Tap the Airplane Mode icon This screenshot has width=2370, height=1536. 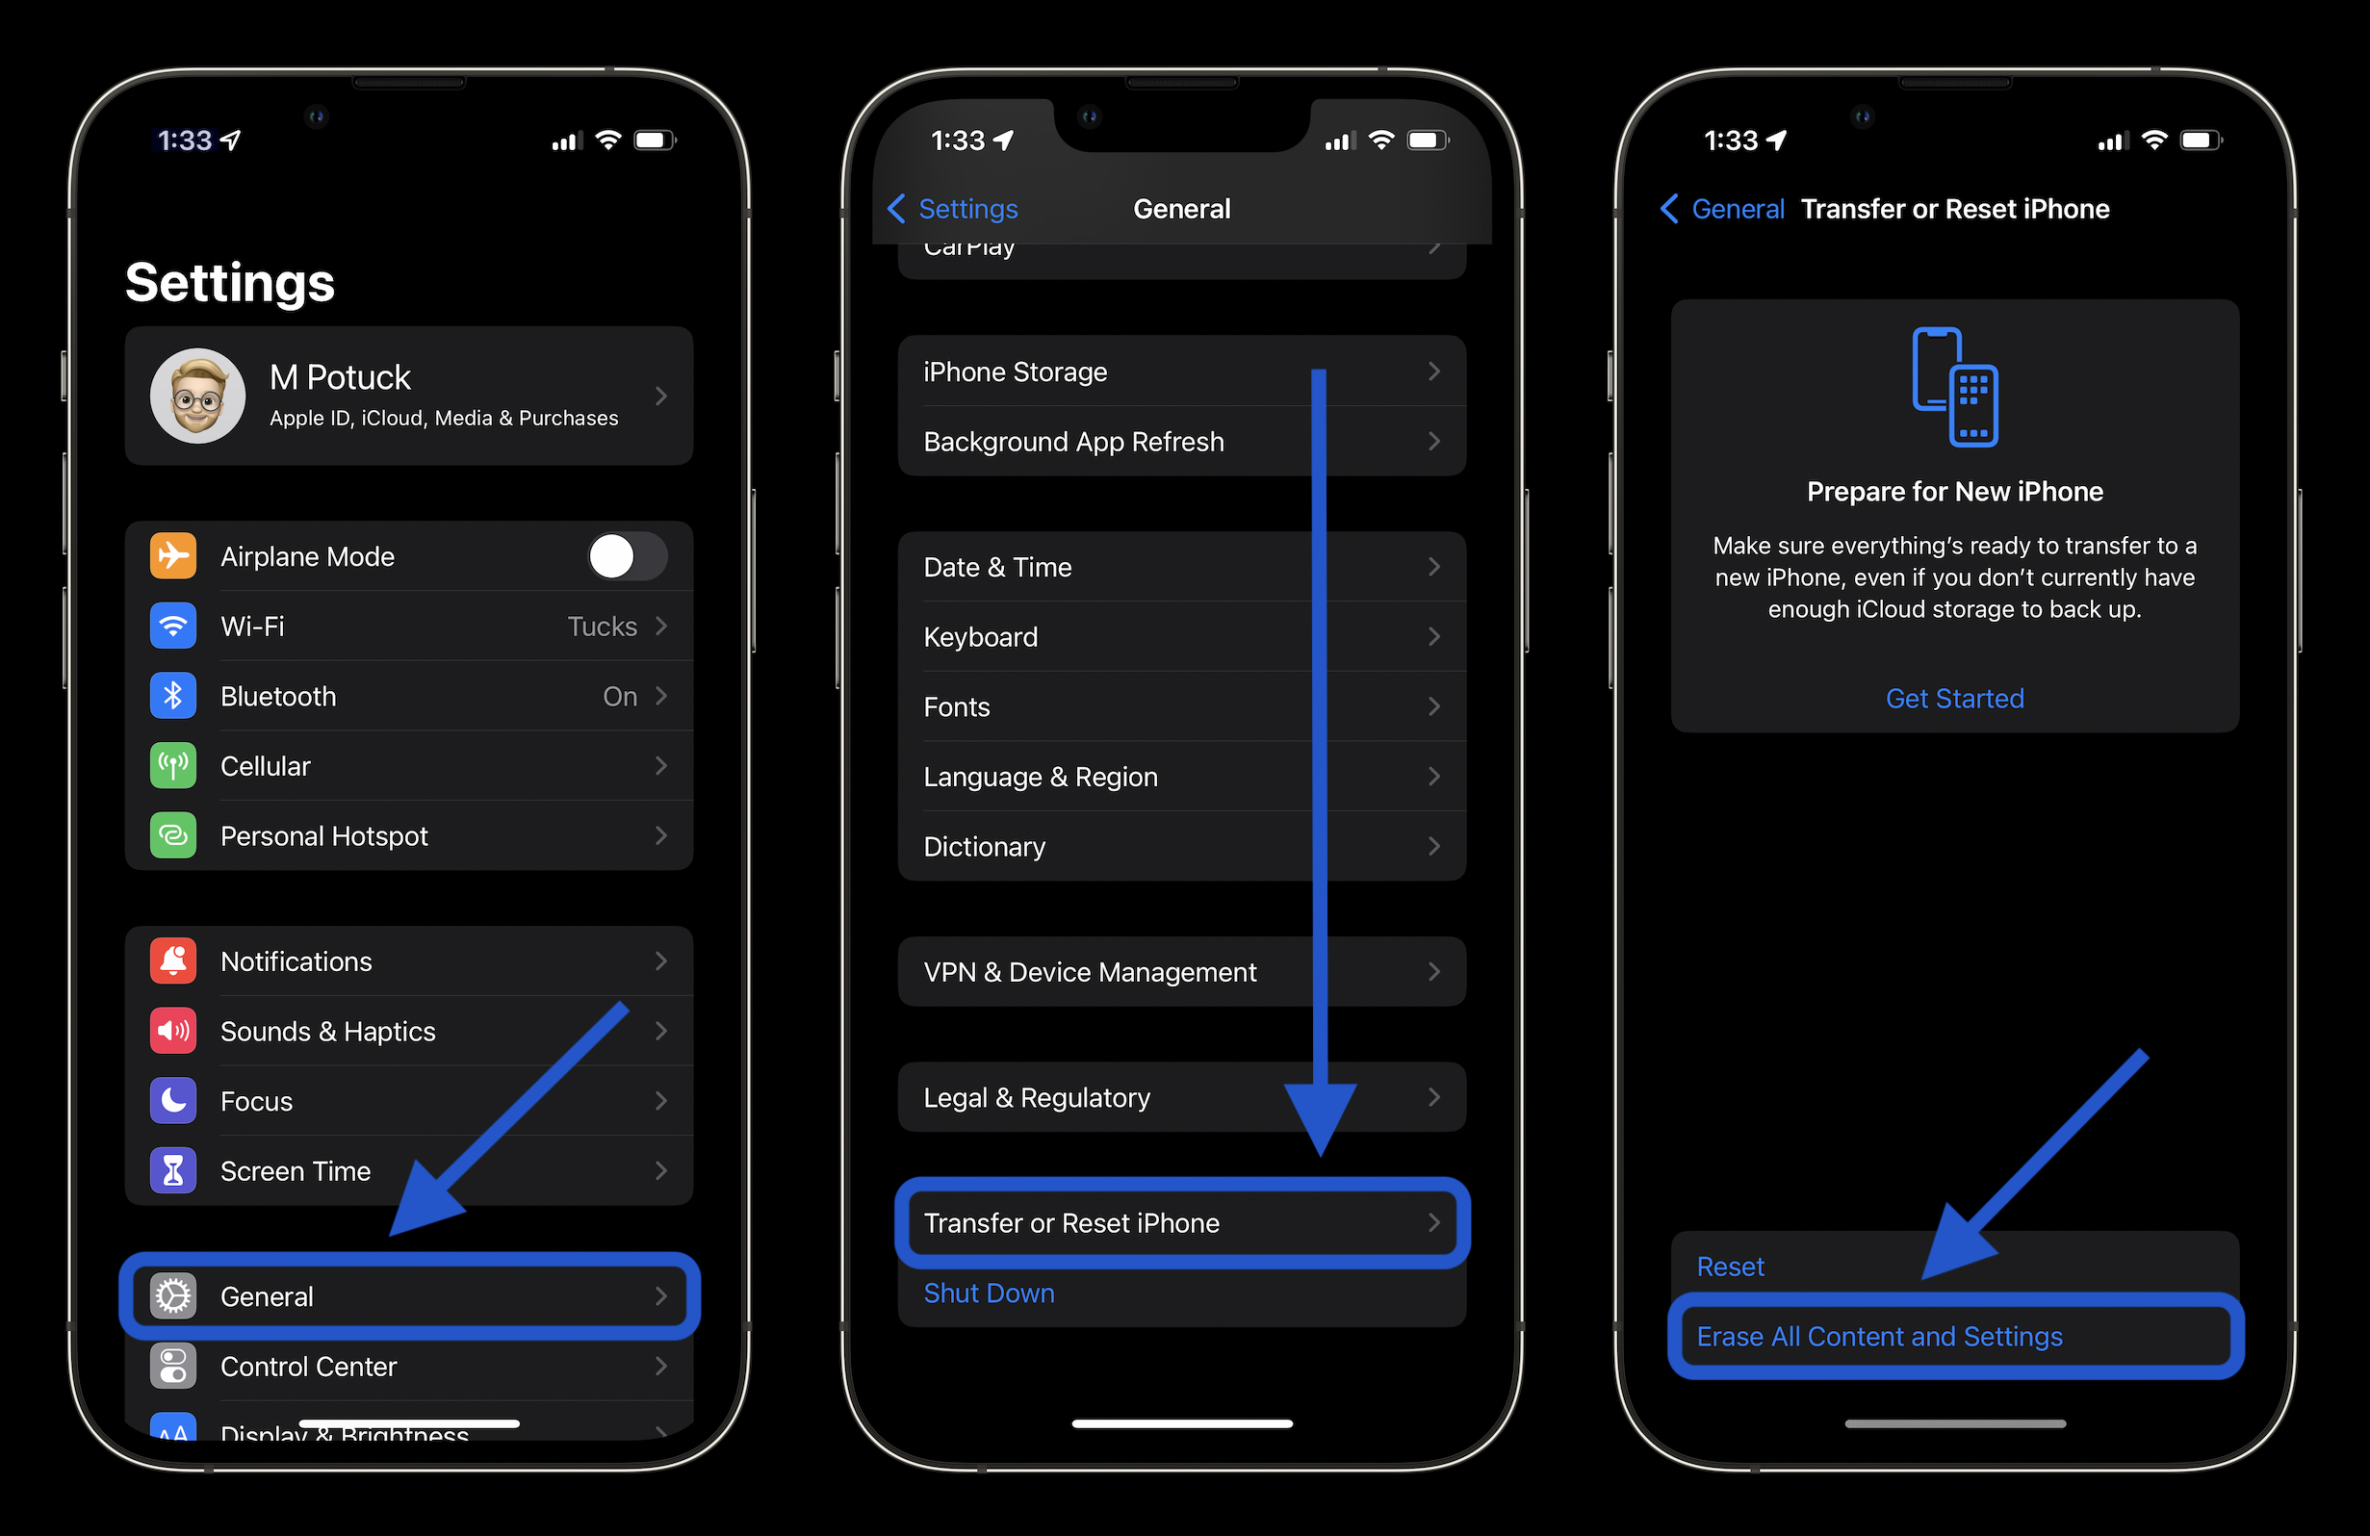coord(174,554)
